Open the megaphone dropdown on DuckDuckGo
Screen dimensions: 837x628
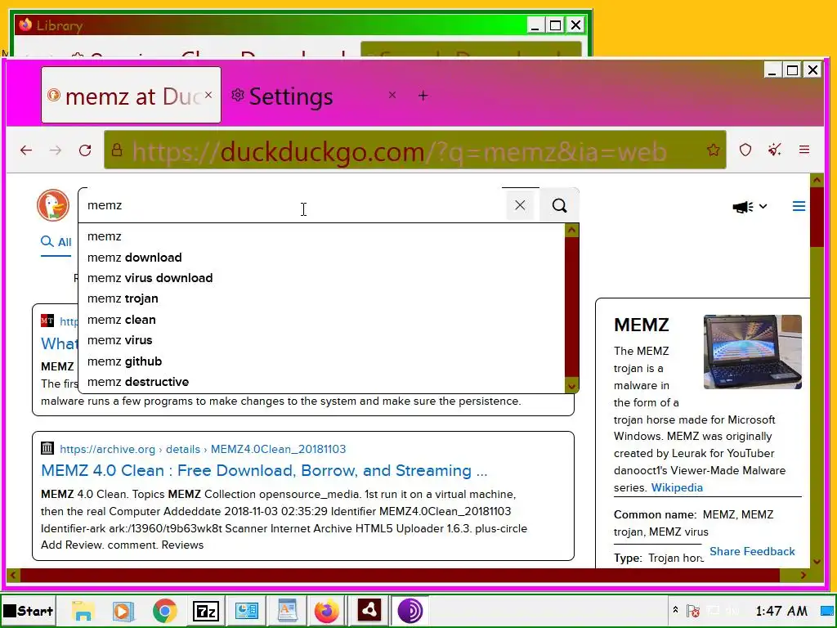pos(750,207)
